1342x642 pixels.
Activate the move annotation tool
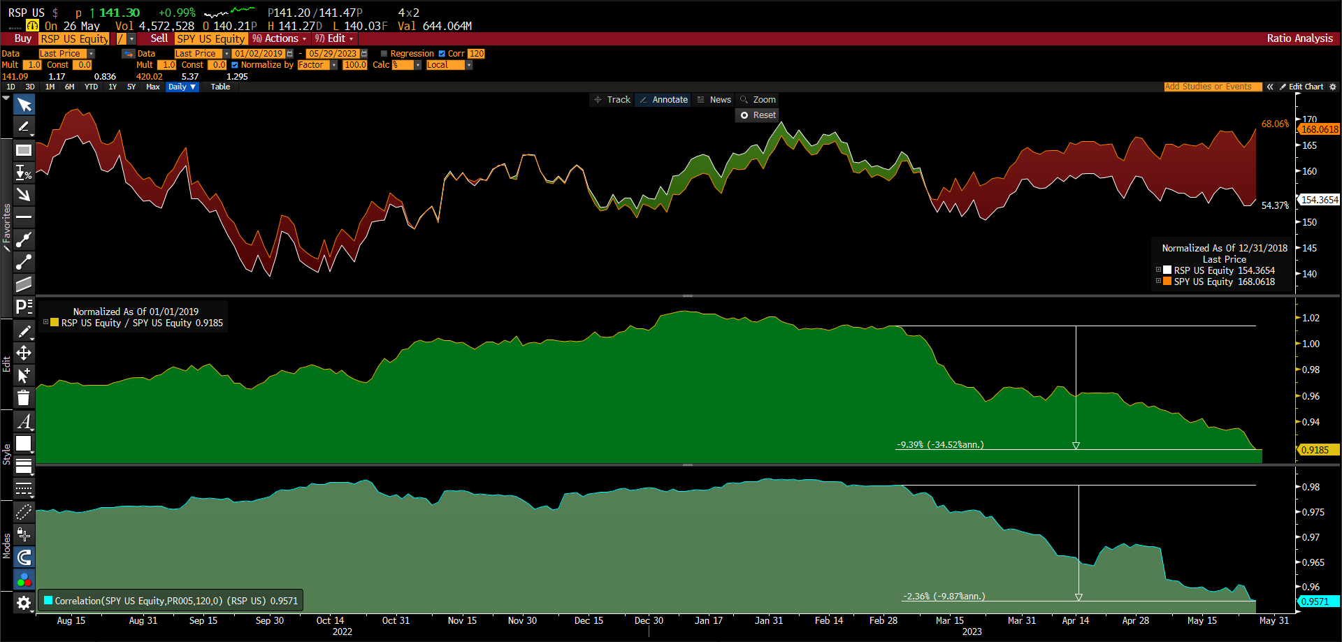click(x=24, y=353)
